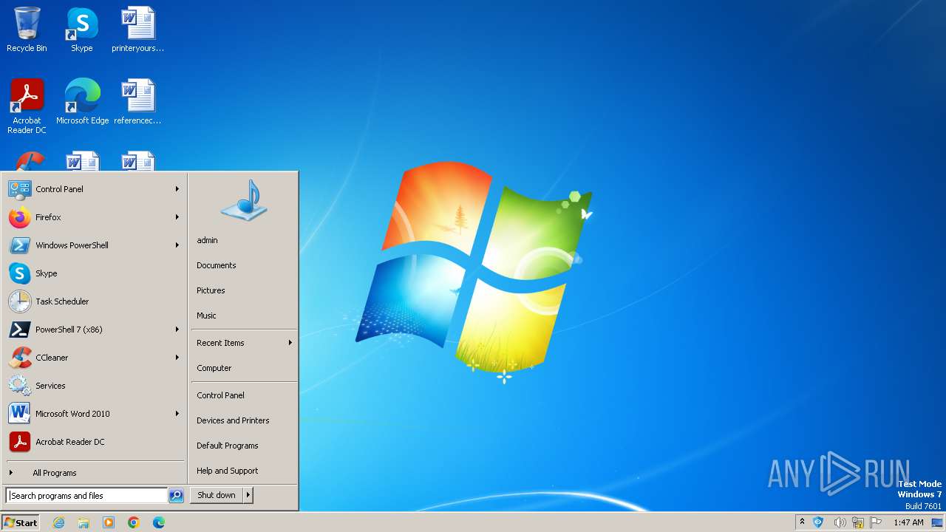
Task: Expand Recent Items submenu arrow
Action: (290, 343)
